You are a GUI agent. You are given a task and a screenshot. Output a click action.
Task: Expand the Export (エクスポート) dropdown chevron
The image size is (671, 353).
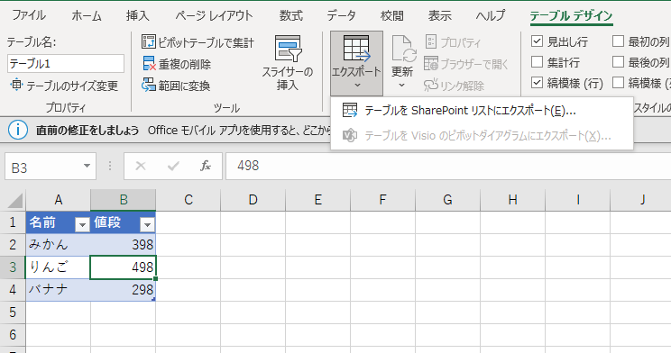pos(357,86)
